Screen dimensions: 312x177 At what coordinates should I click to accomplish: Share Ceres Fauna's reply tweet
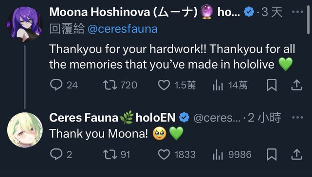pos(297,155)
